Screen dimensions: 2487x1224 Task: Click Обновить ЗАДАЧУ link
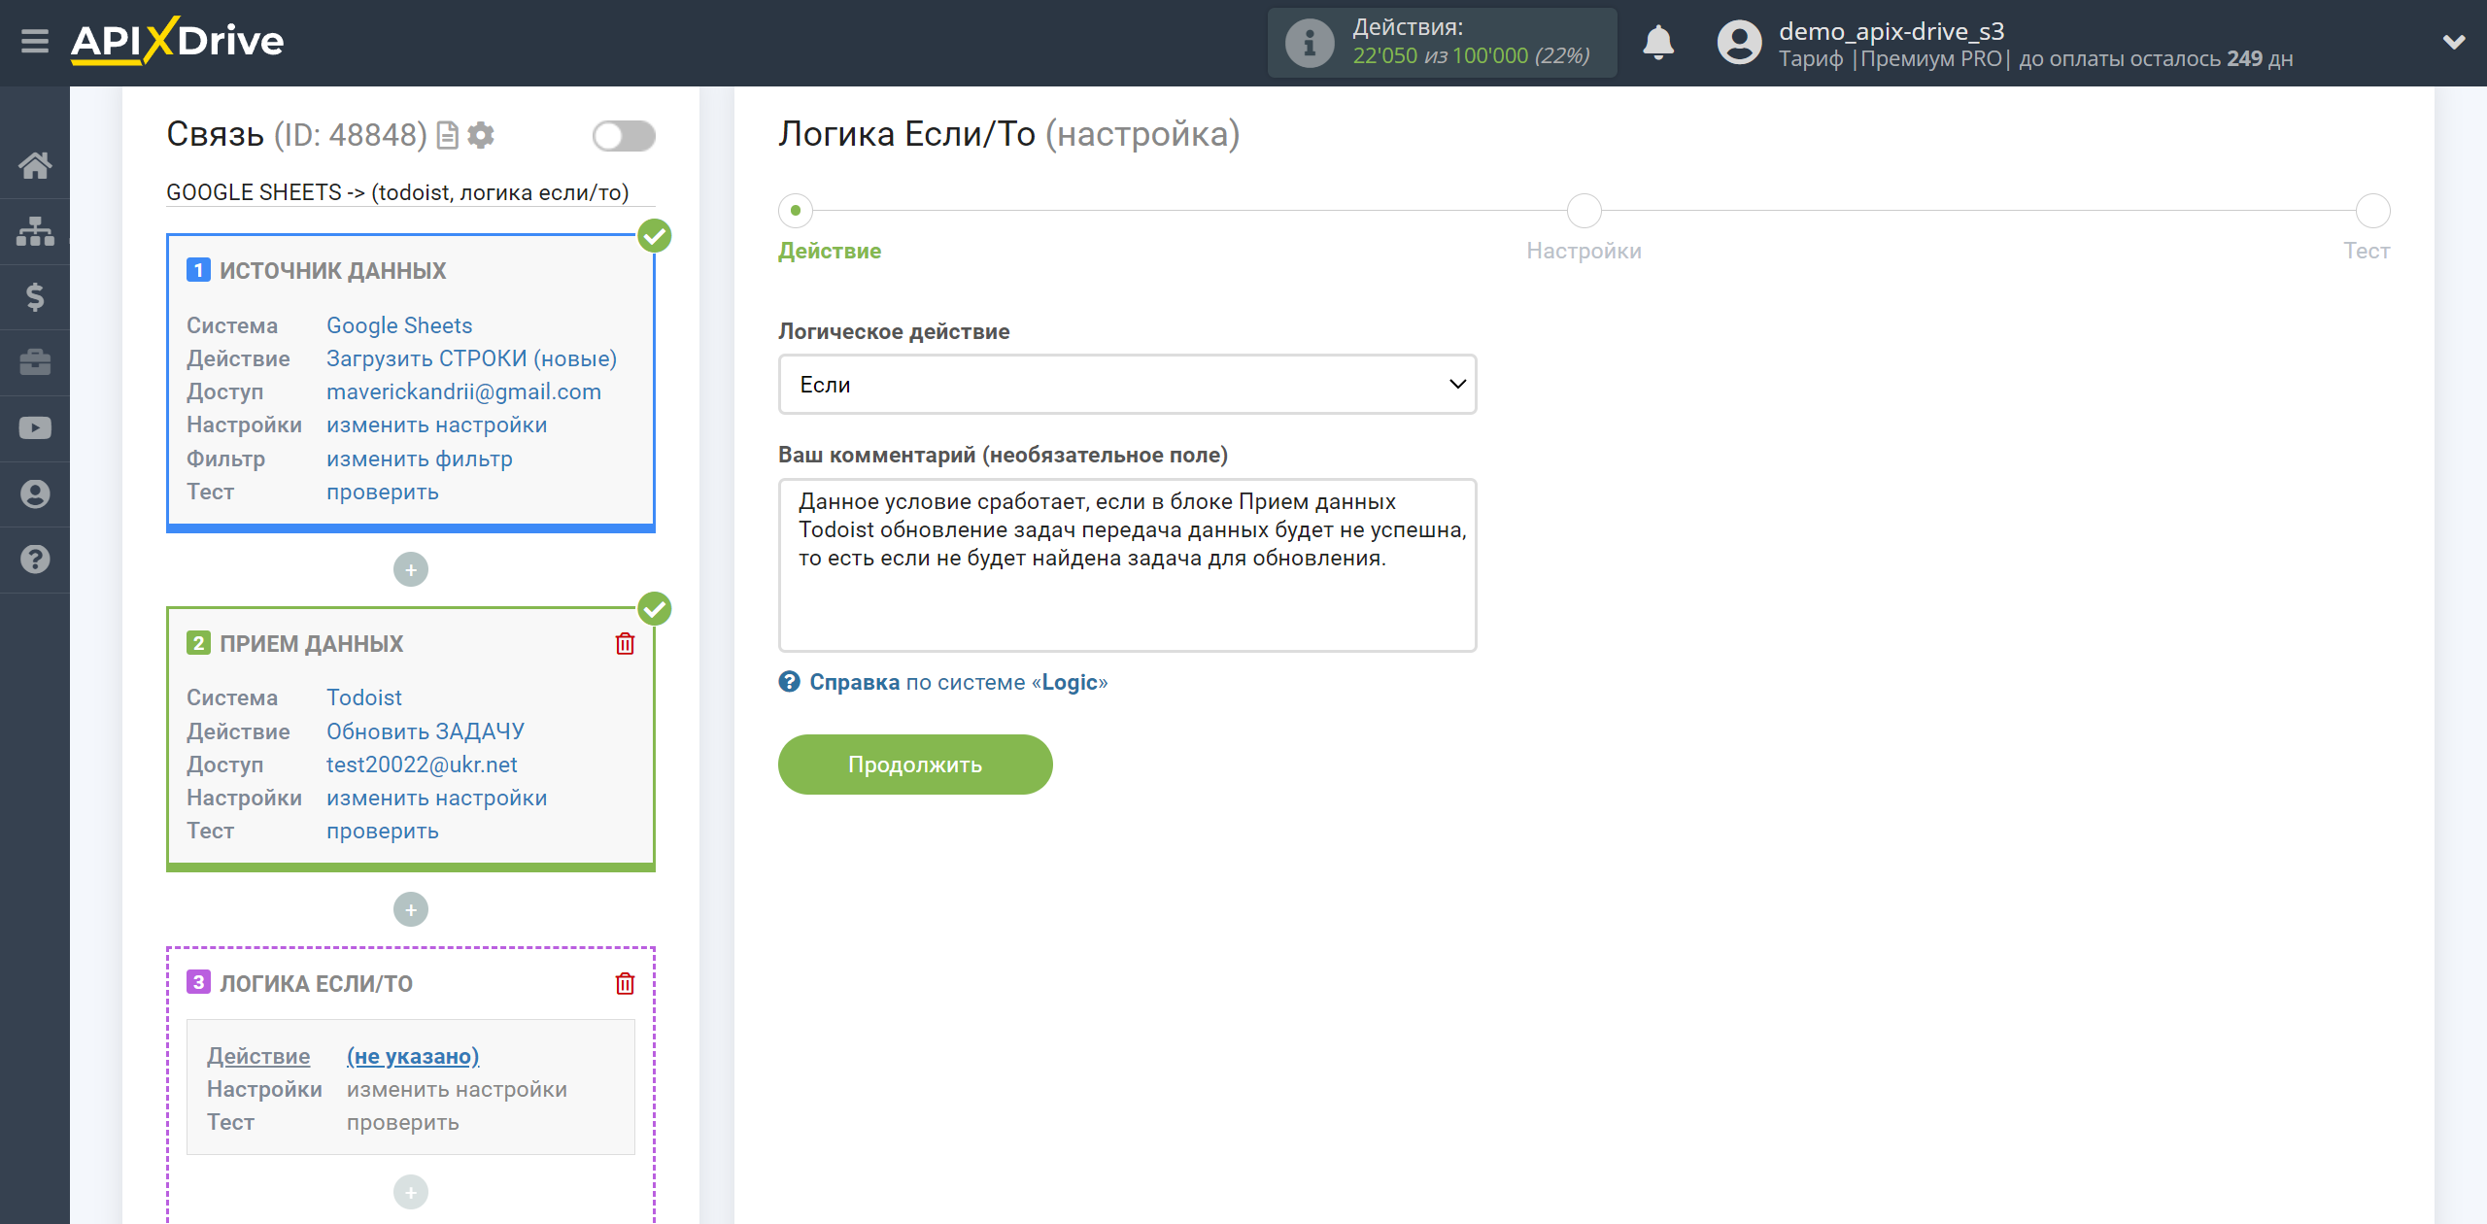click(426, 731)
